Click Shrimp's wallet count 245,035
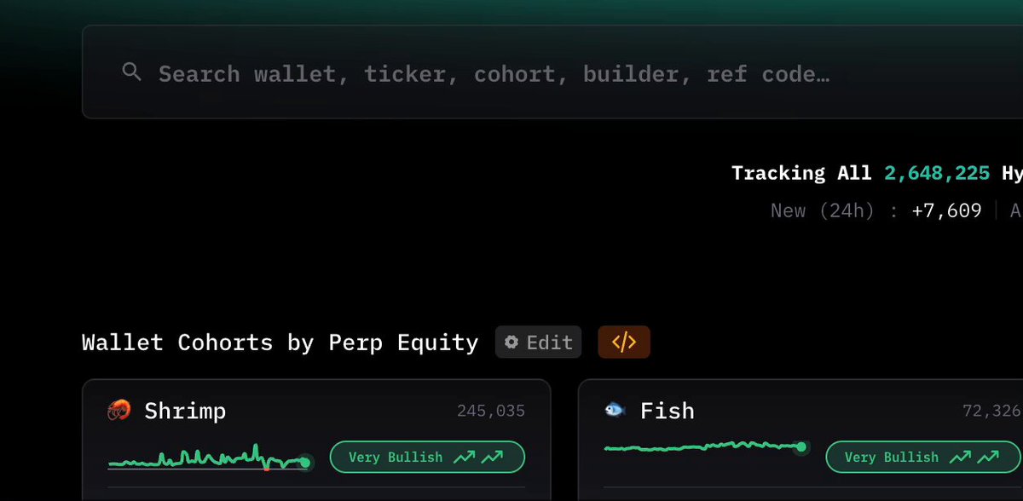Viewport: 1023px width, 501px height. [x=491, y=412]
